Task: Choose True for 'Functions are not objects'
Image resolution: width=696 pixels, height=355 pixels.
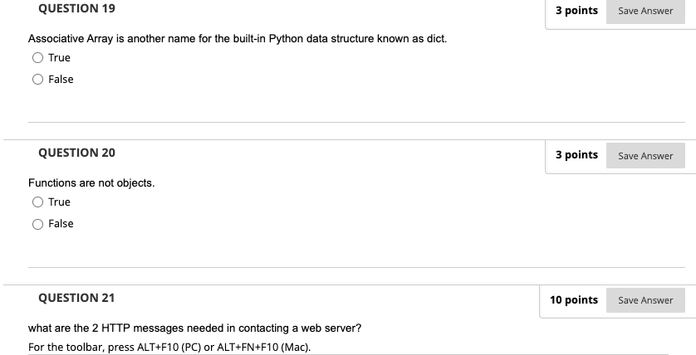Action: [x=37, y=202]
